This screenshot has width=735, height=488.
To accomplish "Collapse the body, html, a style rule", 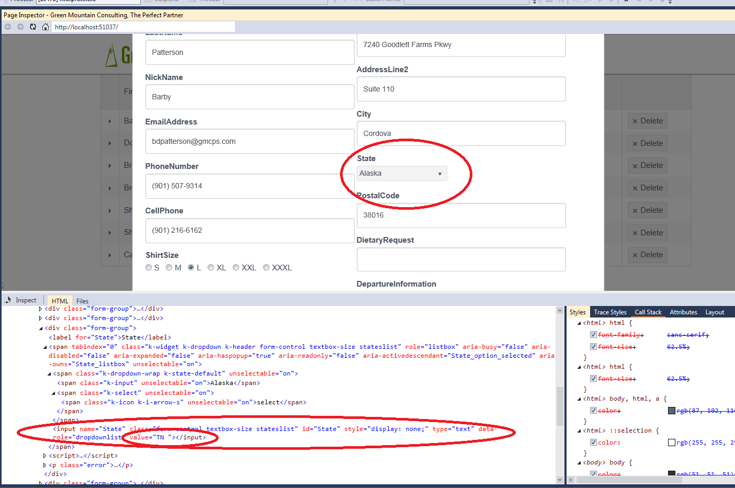I will click(579, 399).
